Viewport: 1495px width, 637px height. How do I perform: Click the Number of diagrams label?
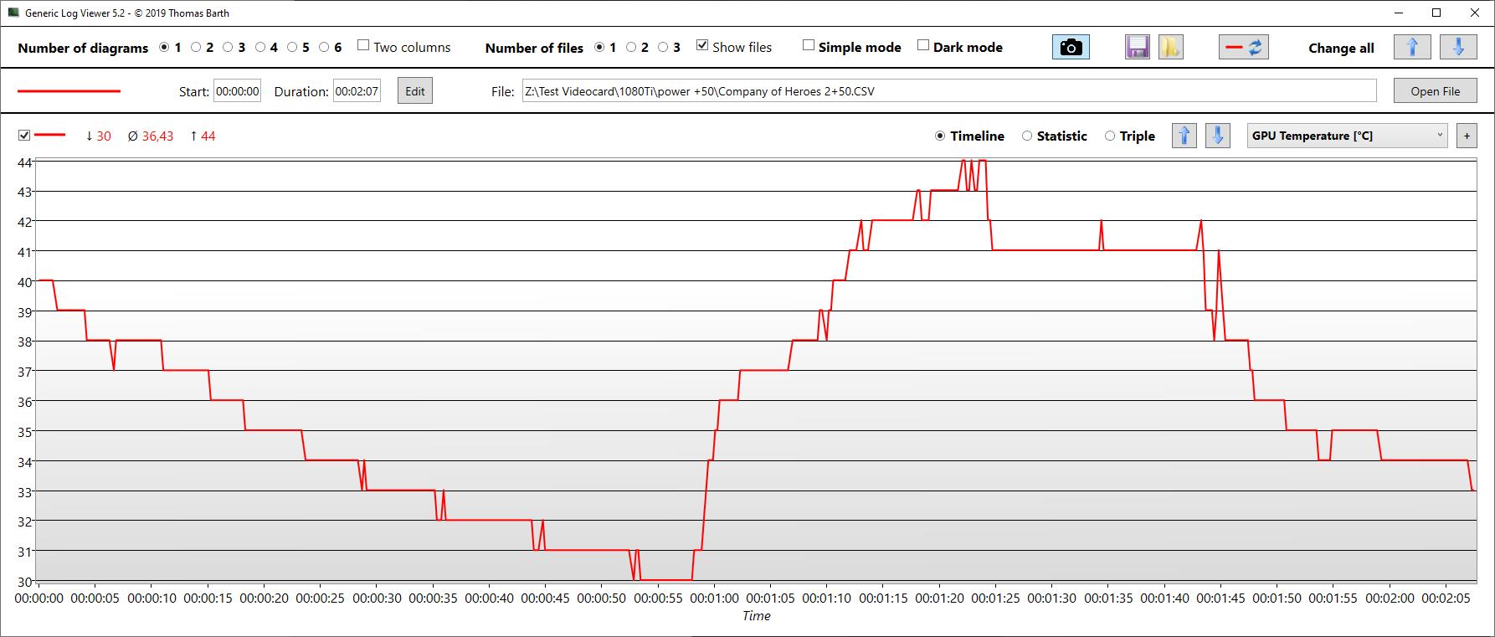point(83,48)
